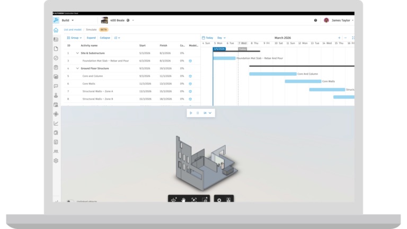Open the sidebar settings gear icon
Screen dimensions: 407x229
click(x=56, y=161)
